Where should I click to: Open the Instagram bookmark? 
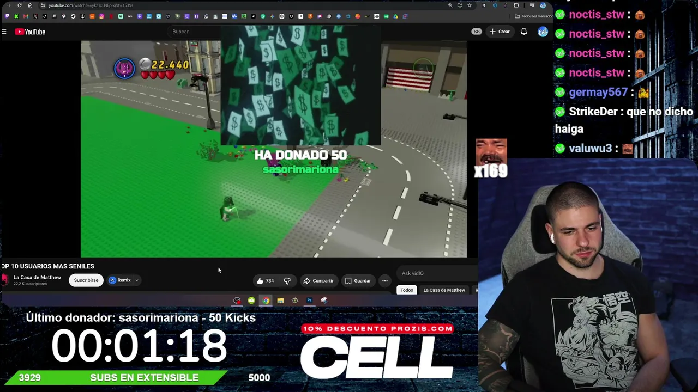101,16
